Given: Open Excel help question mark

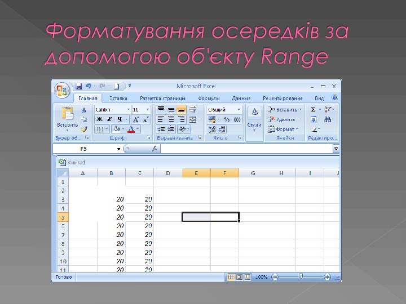Looking at the screenshot, I should (334, 98).
